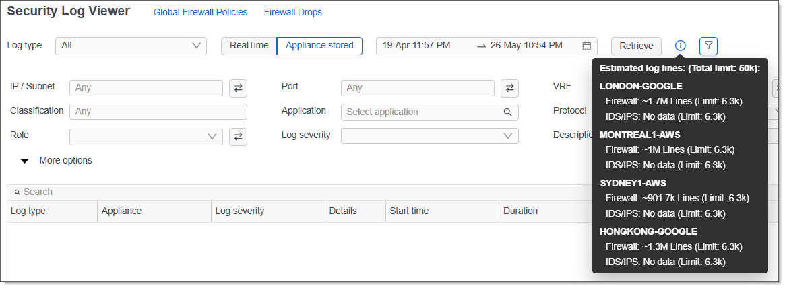Open Firewall Drops link
785x288 pixels.
coord(293,13)
